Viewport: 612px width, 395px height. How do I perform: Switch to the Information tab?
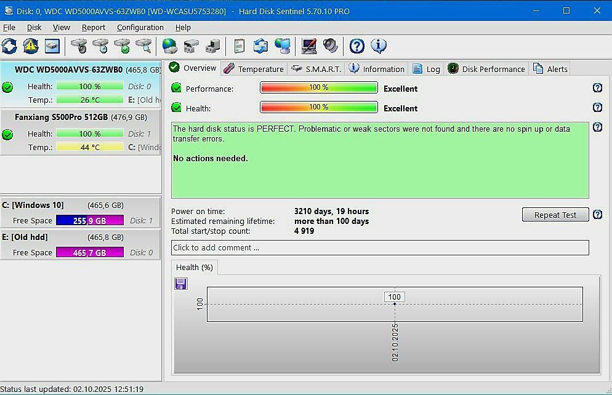click(376, 69)
